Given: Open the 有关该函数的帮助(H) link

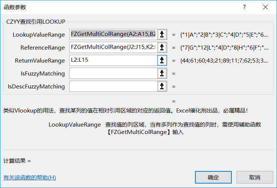Looking at the screenshot, I should click(x=30, y=178).
